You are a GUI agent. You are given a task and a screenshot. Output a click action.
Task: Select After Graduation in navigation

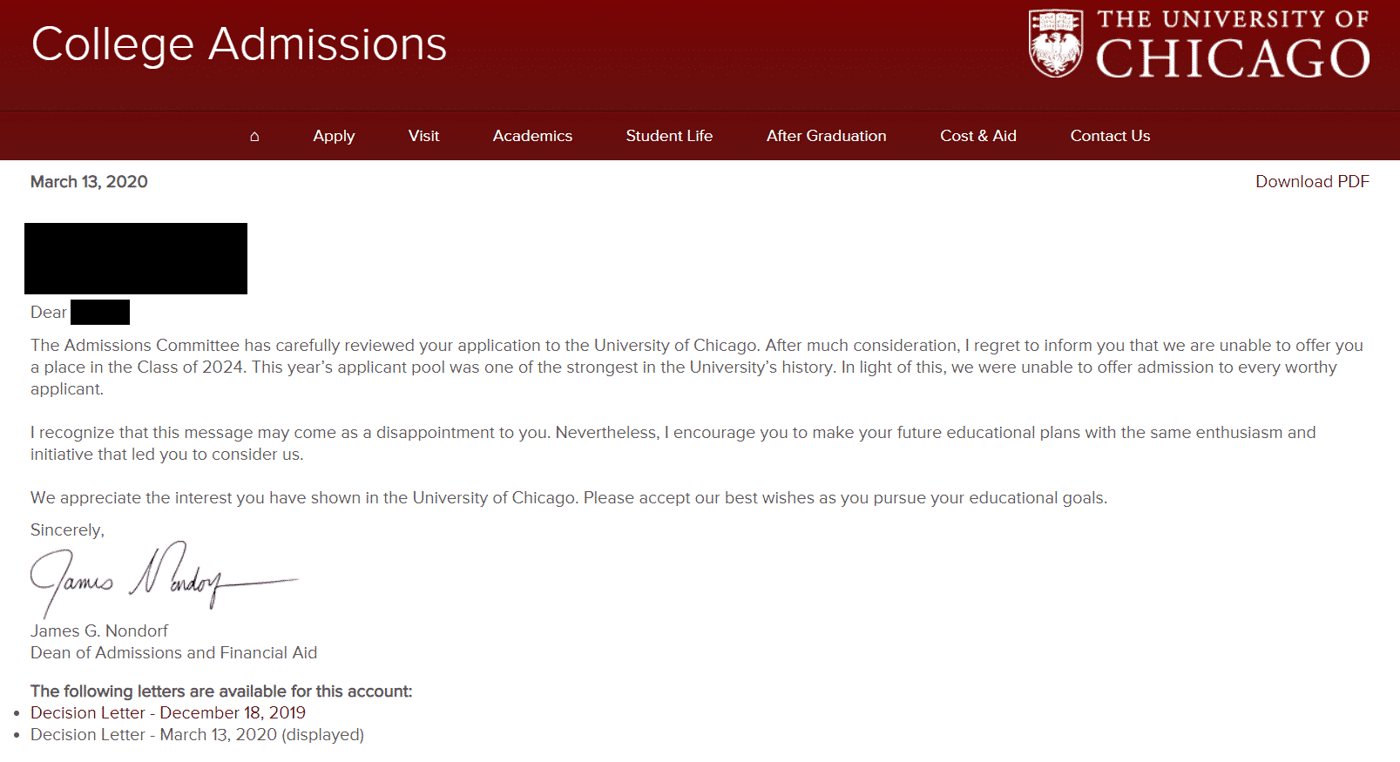coord(826,136)
